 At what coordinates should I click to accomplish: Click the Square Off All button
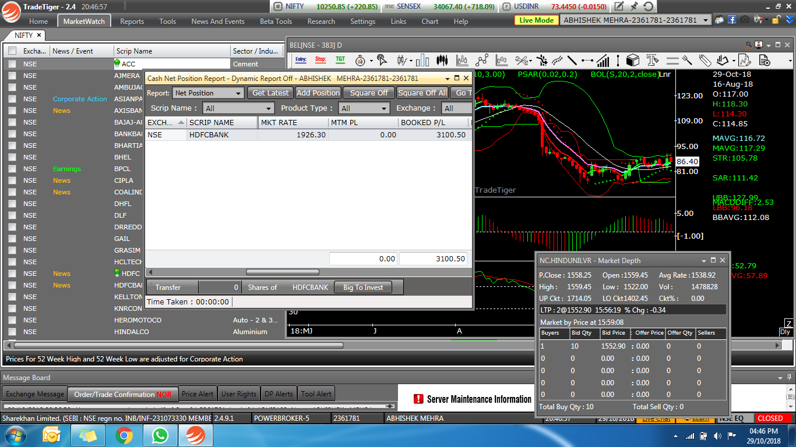click(422, 93)
